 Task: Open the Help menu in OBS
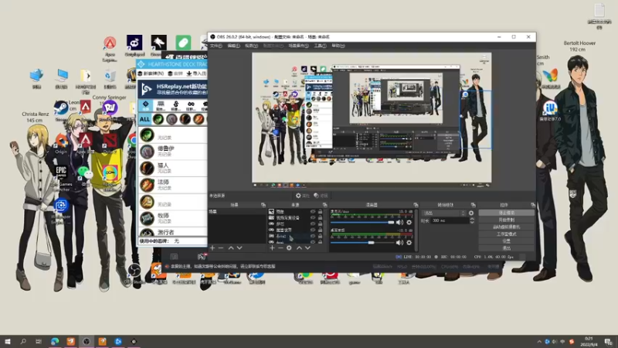338,46
